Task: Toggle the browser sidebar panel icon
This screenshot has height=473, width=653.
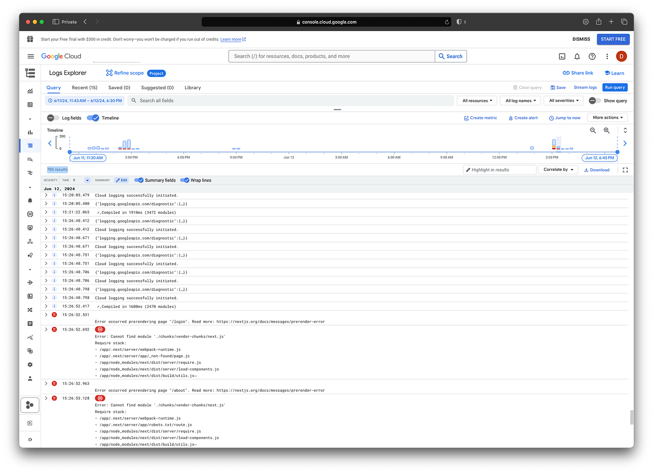Action: tap(56, 22)
